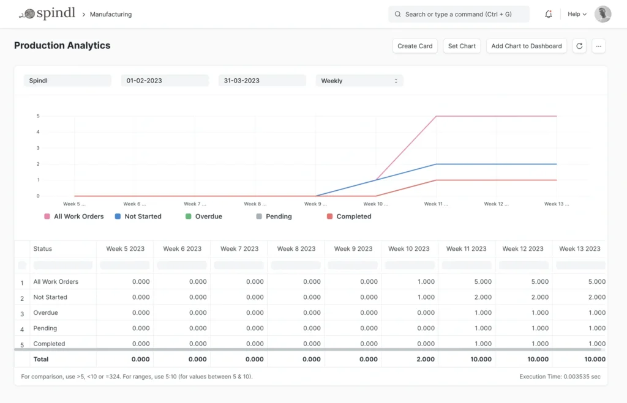Click the user profile avatar

pyautogui.click(x=603, y=14)
